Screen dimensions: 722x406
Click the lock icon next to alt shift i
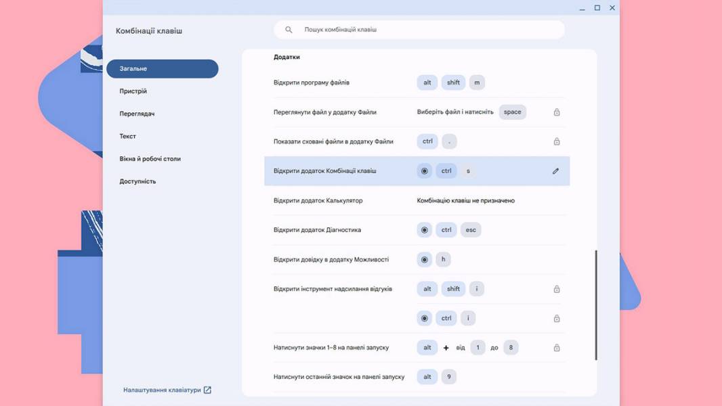[x=557, y=289]
